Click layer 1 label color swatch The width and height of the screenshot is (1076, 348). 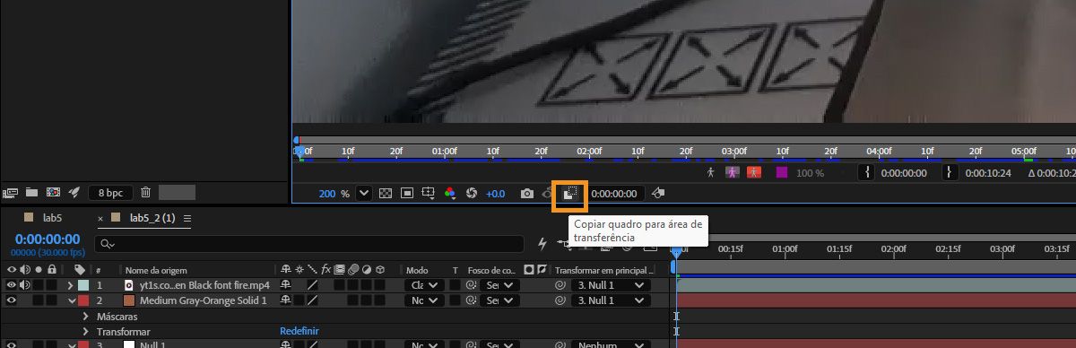click(x=83, y=285)
